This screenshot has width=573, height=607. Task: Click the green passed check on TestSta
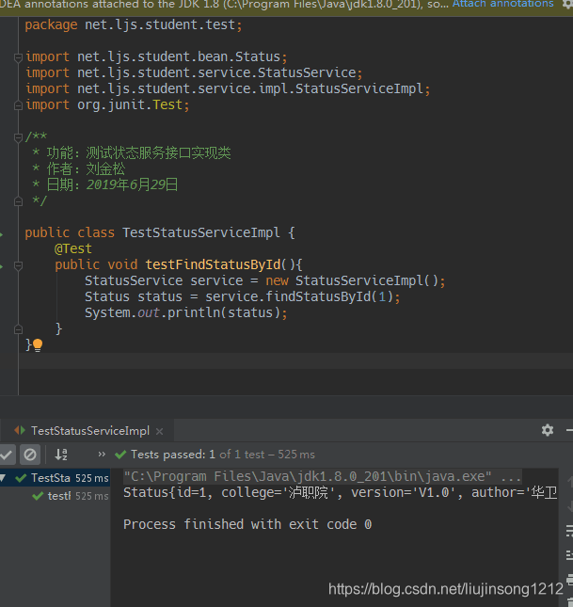21,478
